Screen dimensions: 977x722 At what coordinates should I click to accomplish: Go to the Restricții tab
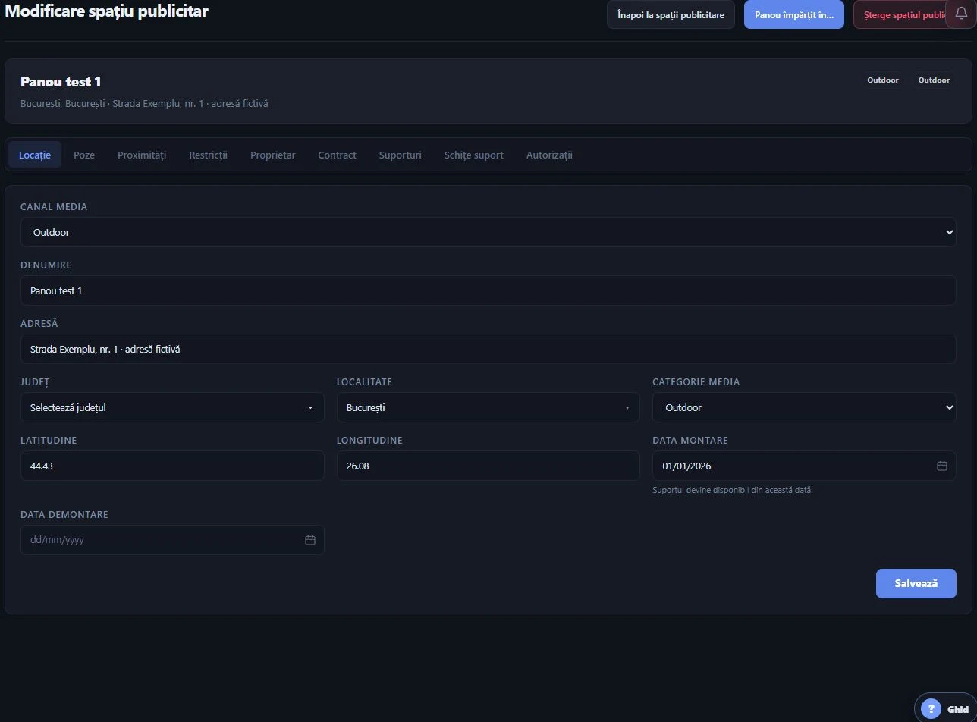(208, 155)
